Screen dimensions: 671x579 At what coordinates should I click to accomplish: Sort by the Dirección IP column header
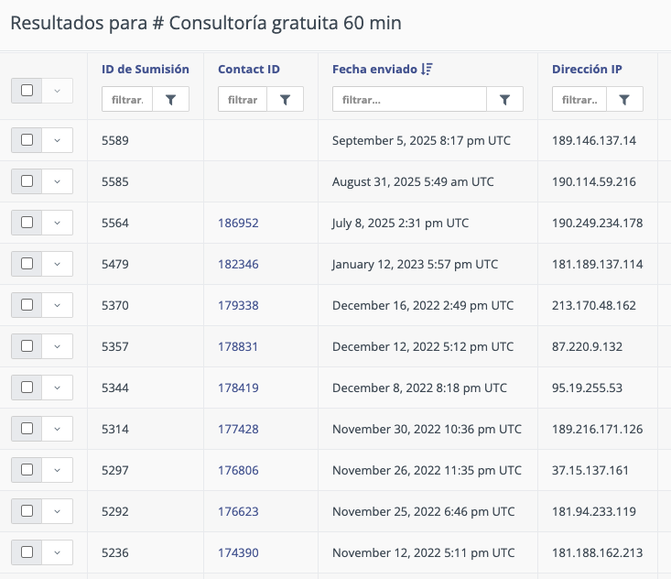coord(587,70)
